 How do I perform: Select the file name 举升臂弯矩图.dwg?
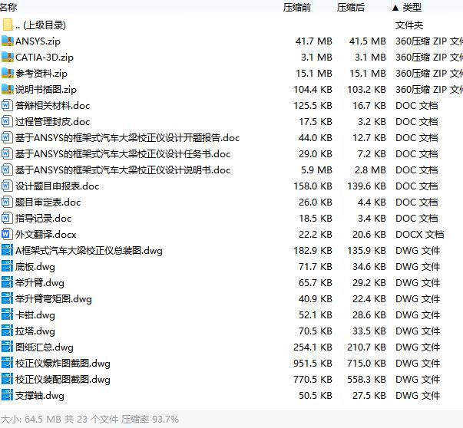54,299
